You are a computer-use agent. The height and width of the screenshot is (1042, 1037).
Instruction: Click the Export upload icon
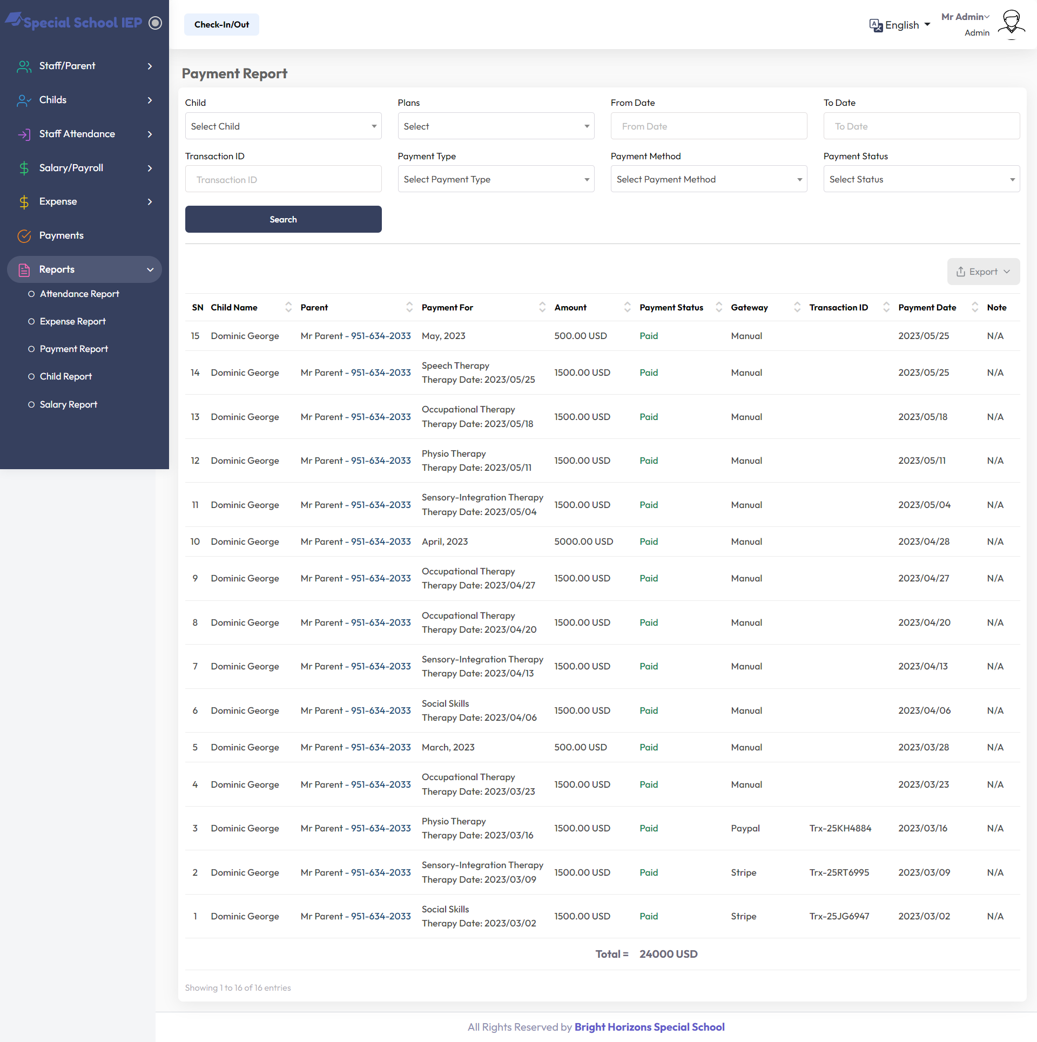tap(961, 272)
